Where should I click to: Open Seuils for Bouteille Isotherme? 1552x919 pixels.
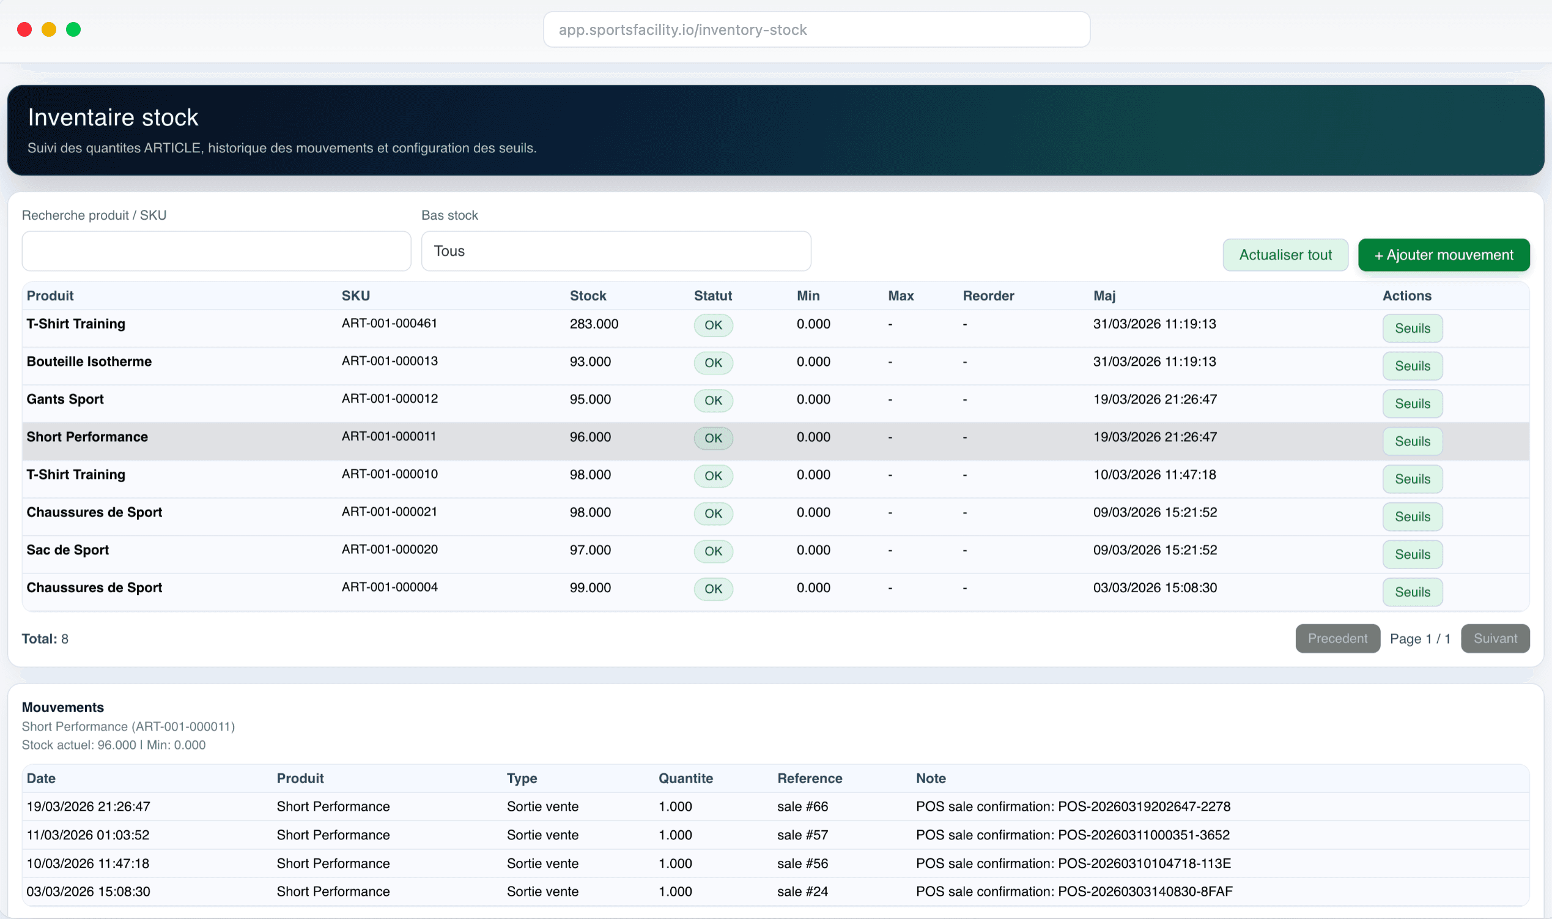1411,366
